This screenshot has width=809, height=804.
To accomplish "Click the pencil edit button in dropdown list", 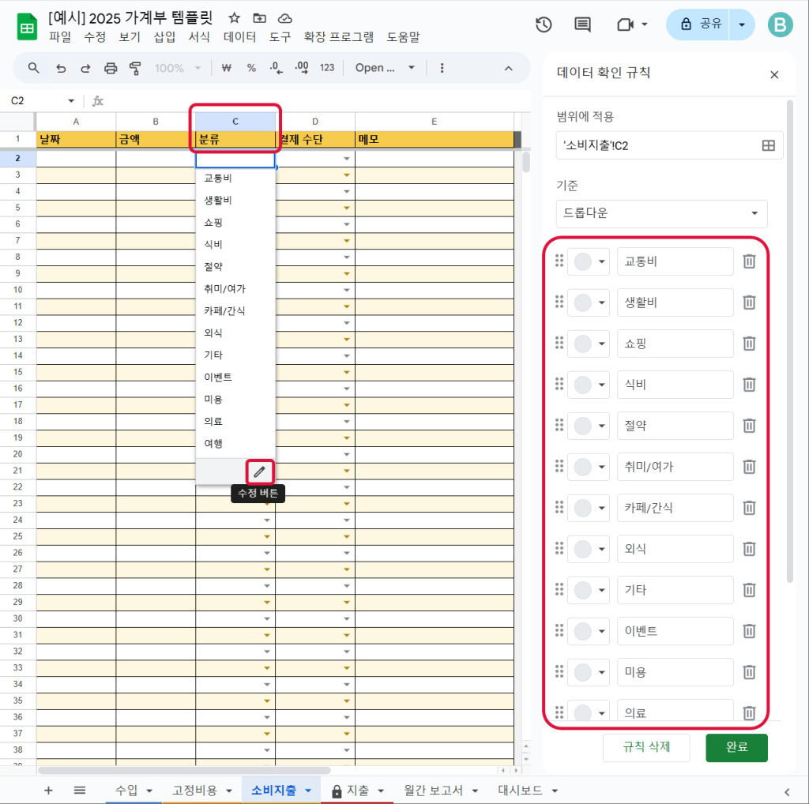I will coord(260,472).
